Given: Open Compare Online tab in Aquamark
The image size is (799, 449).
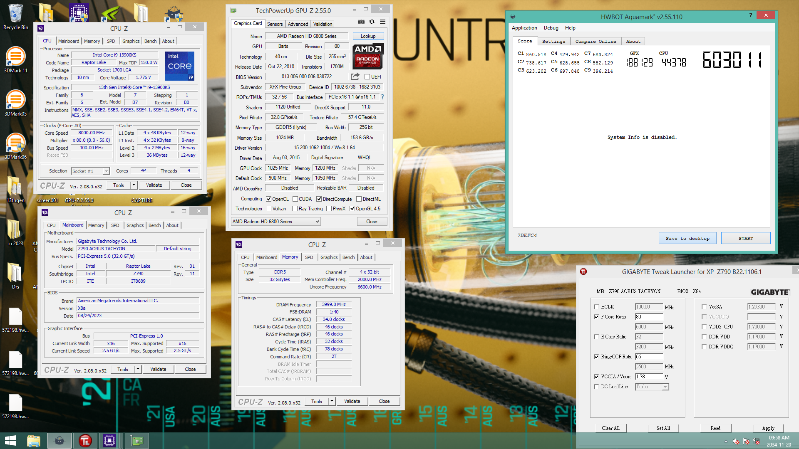Looking at the screenshot, I should (596, 41).
